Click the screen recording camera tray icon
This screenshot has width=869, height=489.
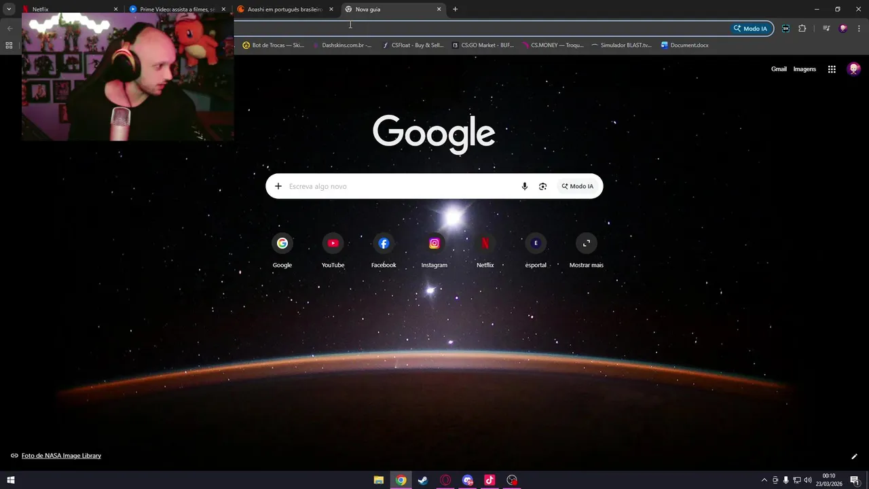775,480
